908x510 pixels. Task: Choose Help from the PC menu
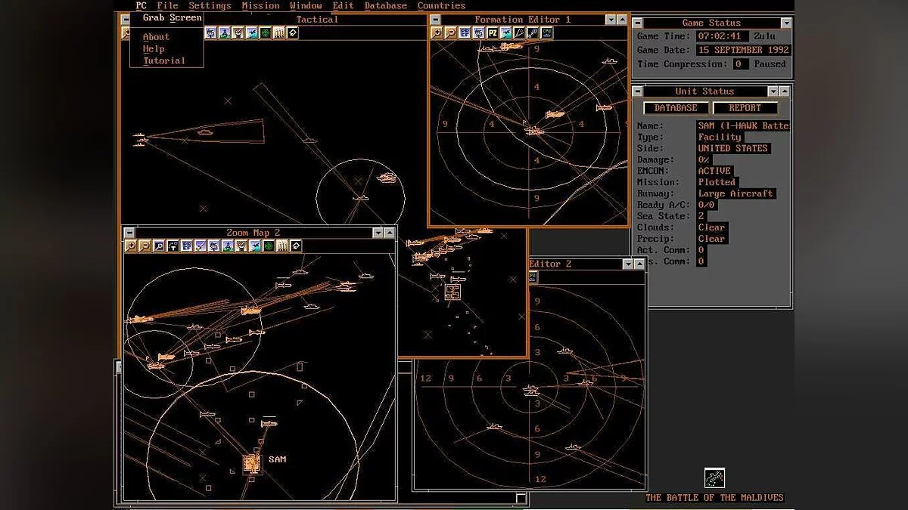154,48
